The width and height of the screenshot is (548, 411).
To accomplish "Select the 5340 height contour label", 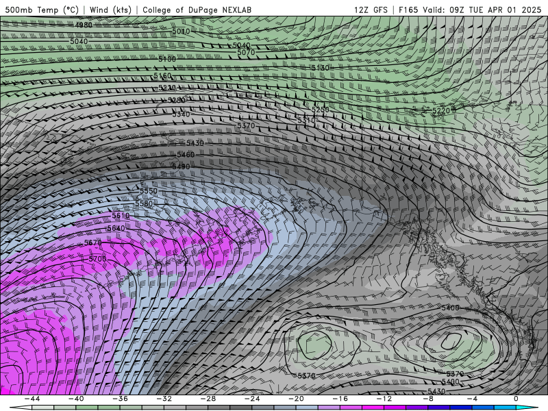I will tap(181, 114).
